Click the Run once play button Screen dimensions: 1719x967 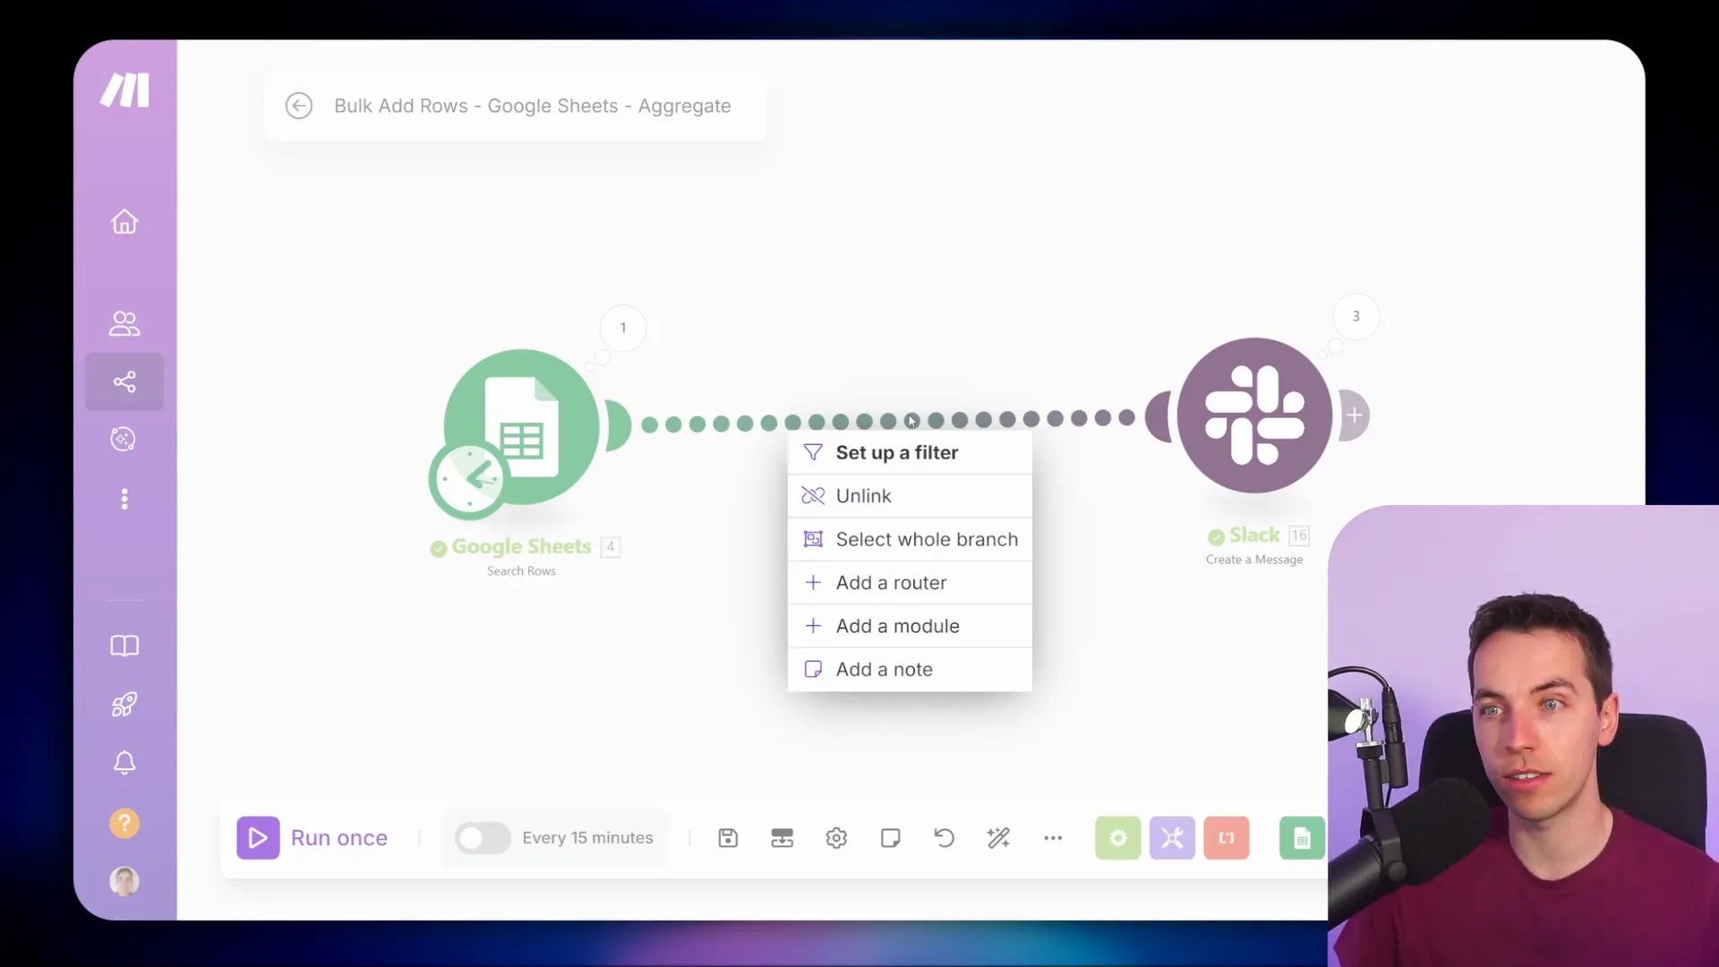(x=258, y=838)
